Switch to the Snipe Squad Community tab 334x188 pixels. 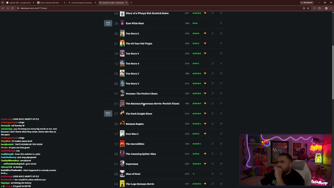point(82,3)
